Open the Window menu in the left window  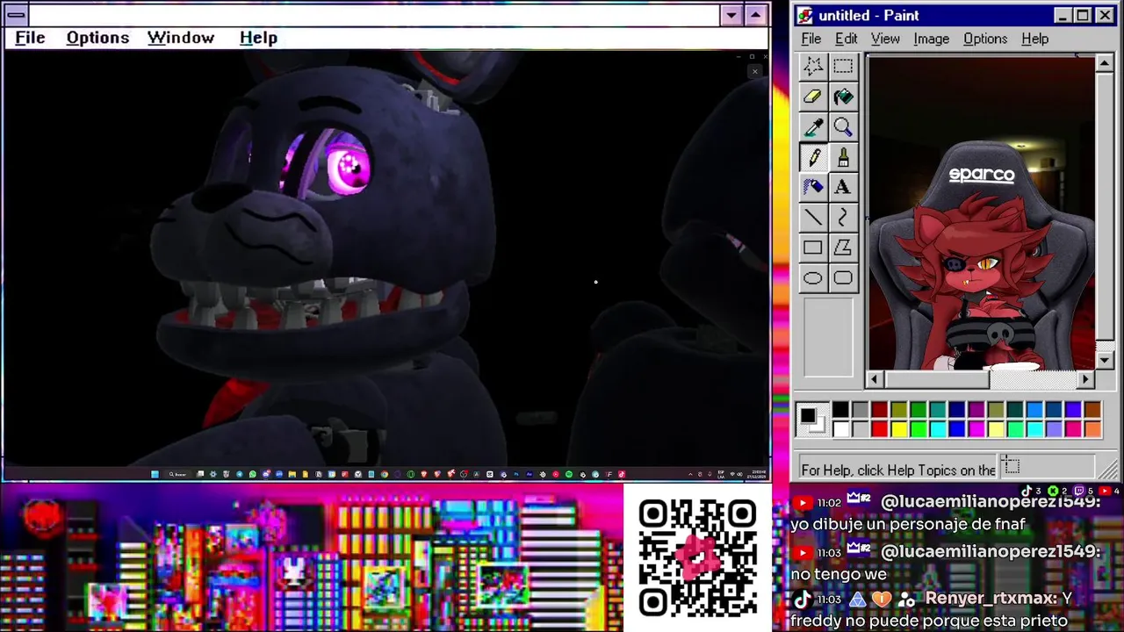(x=181, y=38)
